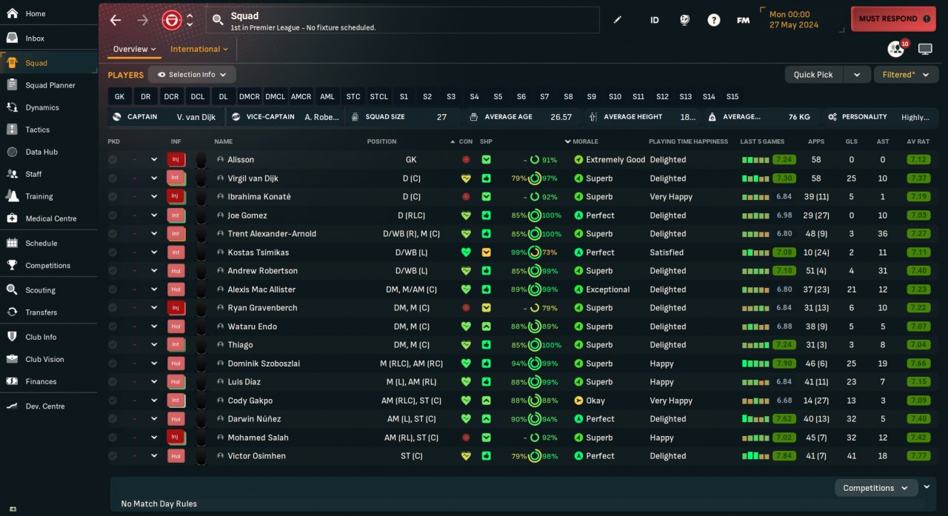Open the Club Vision icon
948x516 pixels.
pyautogui.click(x=12, y=359)
